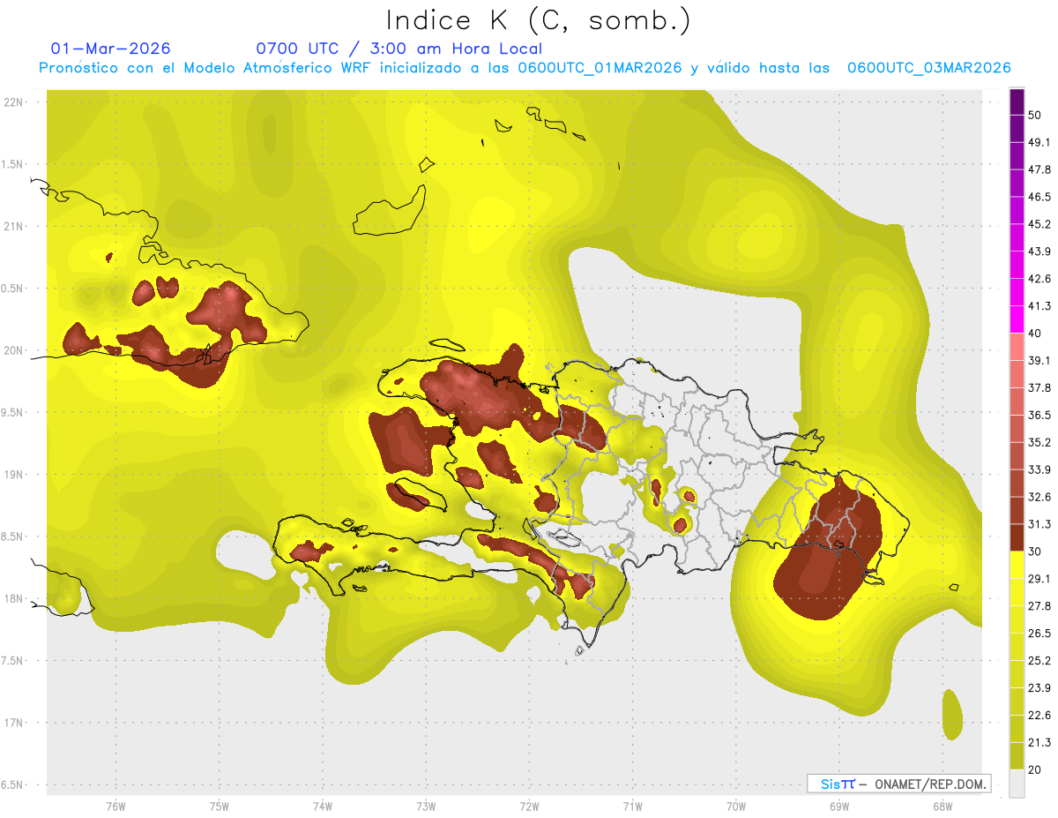Click the "74W" longitude axis label
Screen dimensions: 1058x818
click(323, 806)
